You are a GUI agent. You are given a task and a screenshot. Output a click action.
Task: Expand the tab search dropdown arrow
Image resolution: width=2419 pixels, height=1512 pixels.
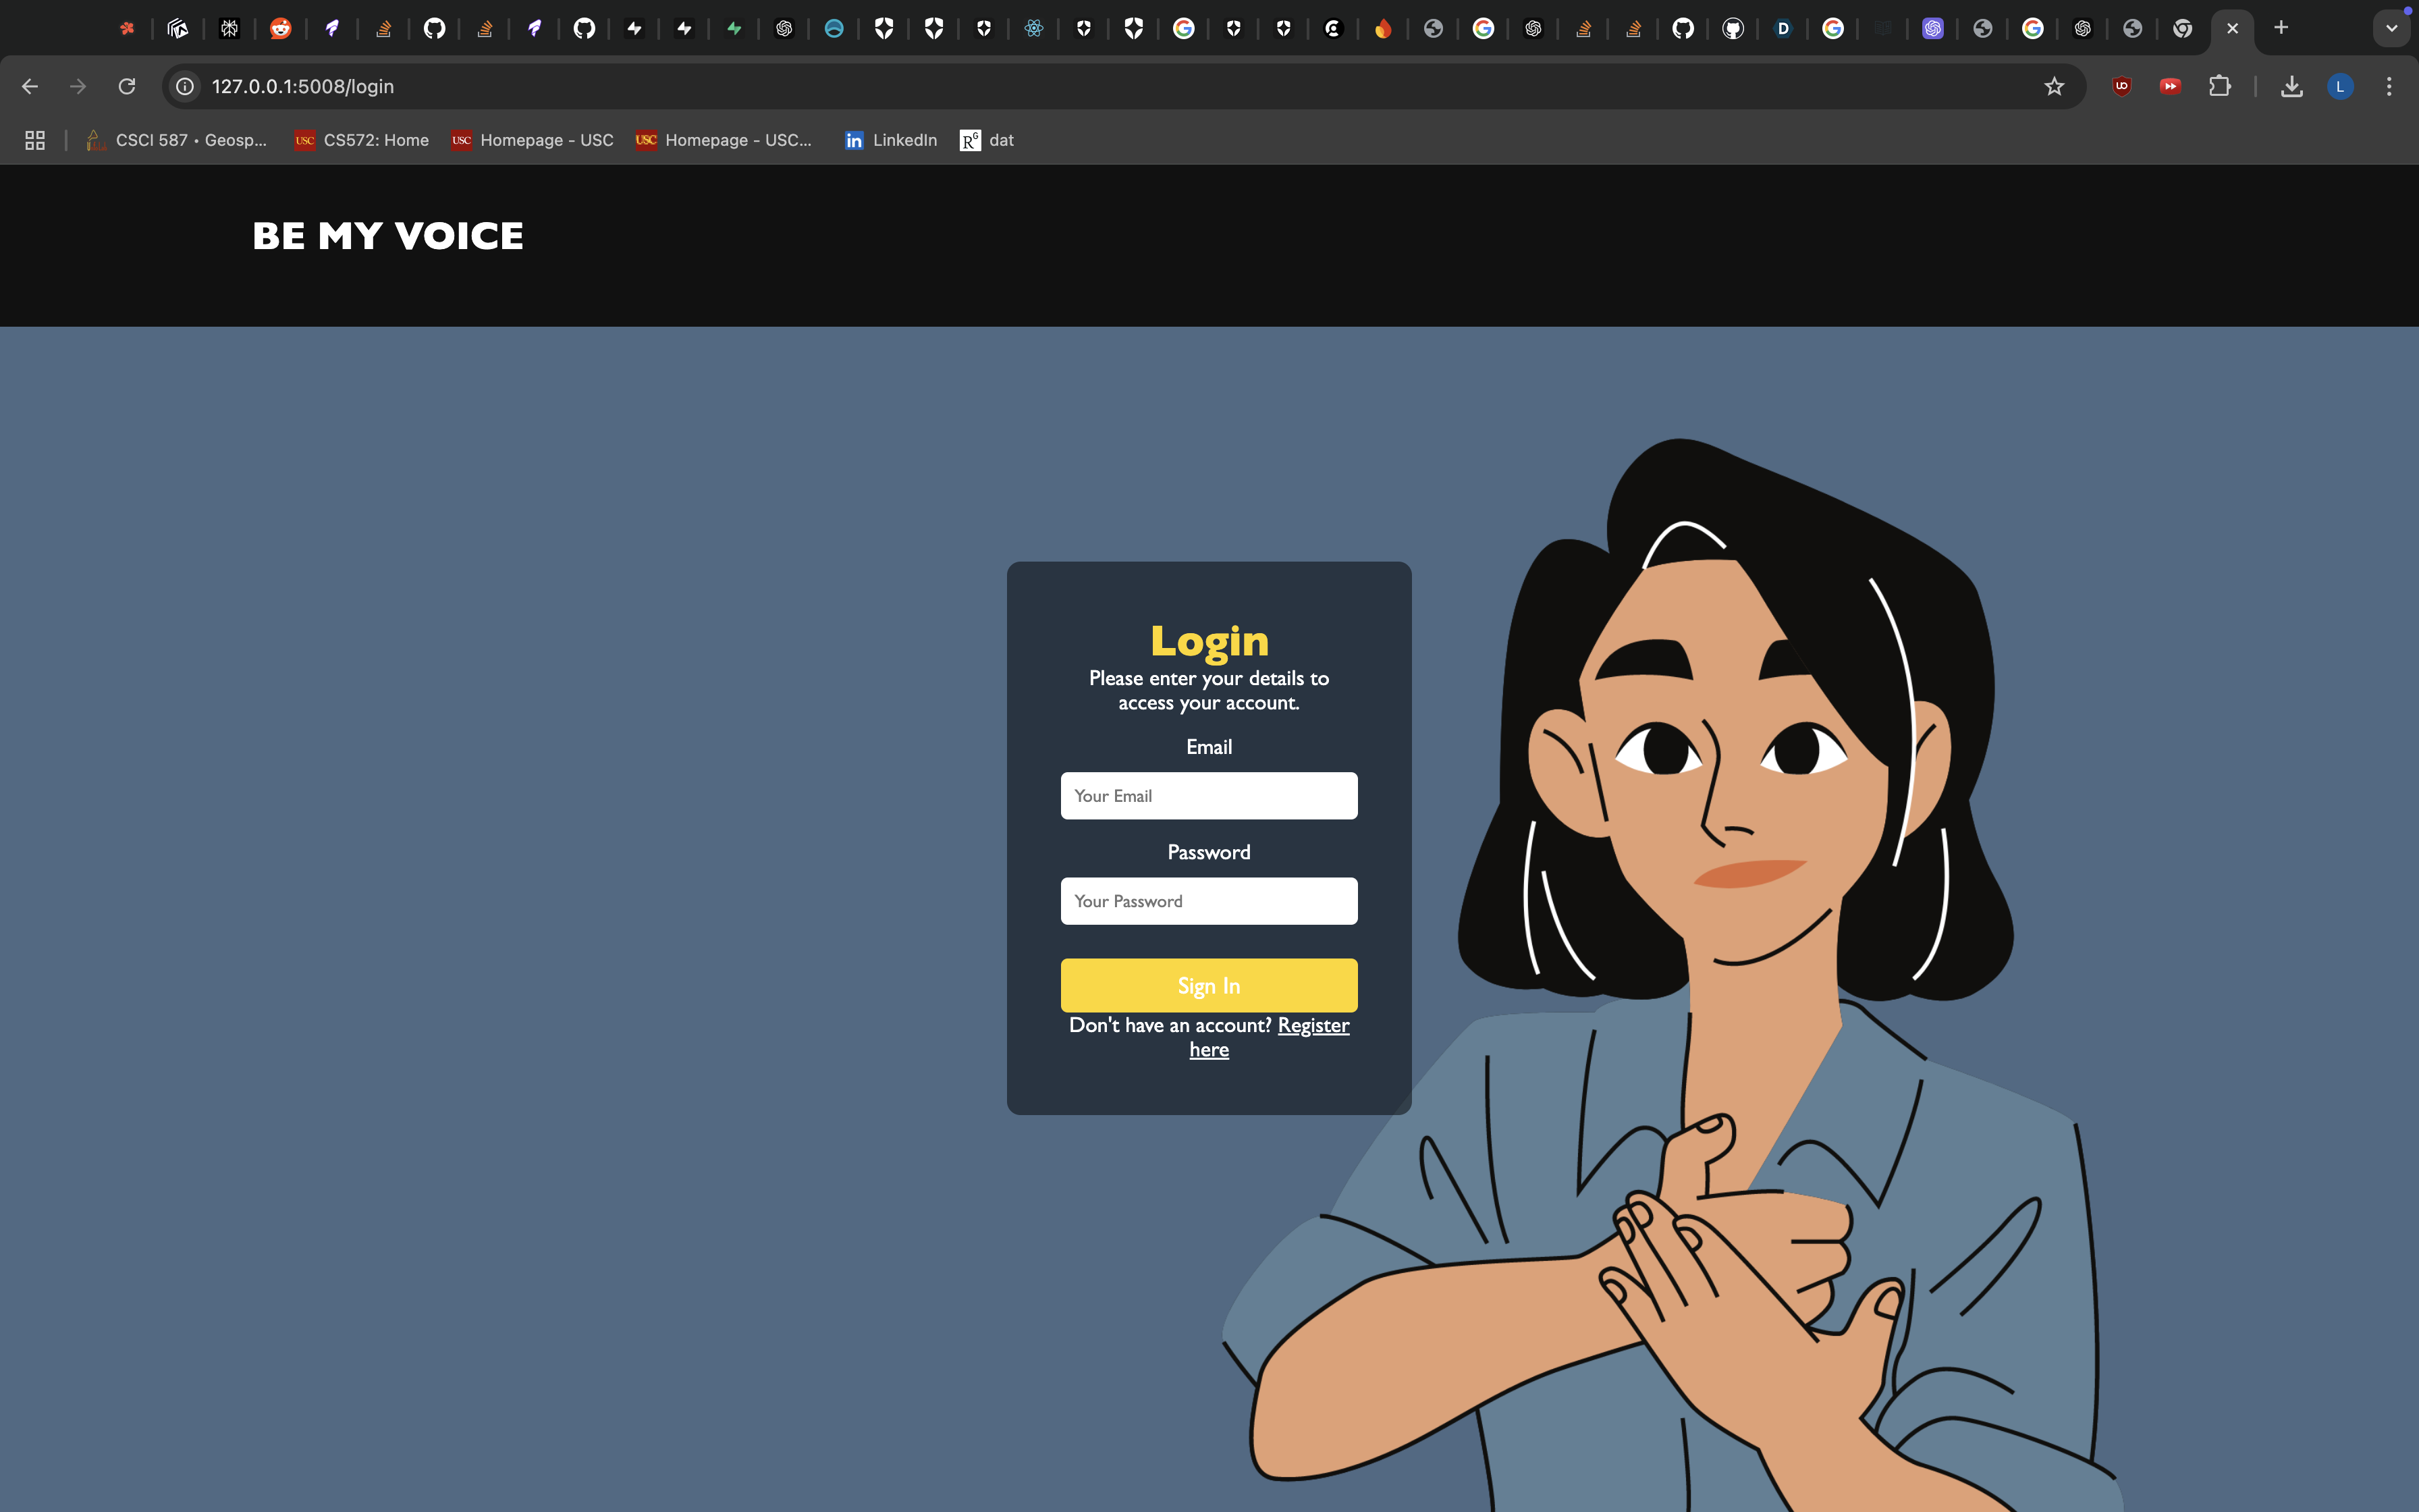point(2391,28)
